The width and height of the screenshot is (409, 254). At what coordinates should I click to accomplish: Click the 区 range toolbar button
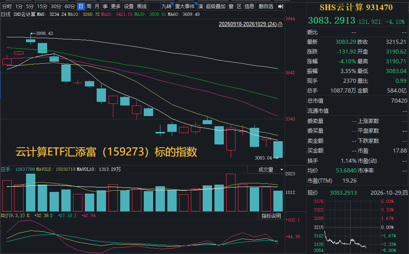[x=239, y=6]
